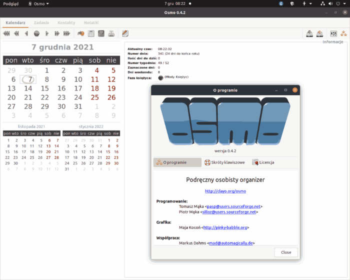Click the Młody Księżyc moon phase icon
The image size is (350, 280).
pyautogui.click(x=160, y=77)
